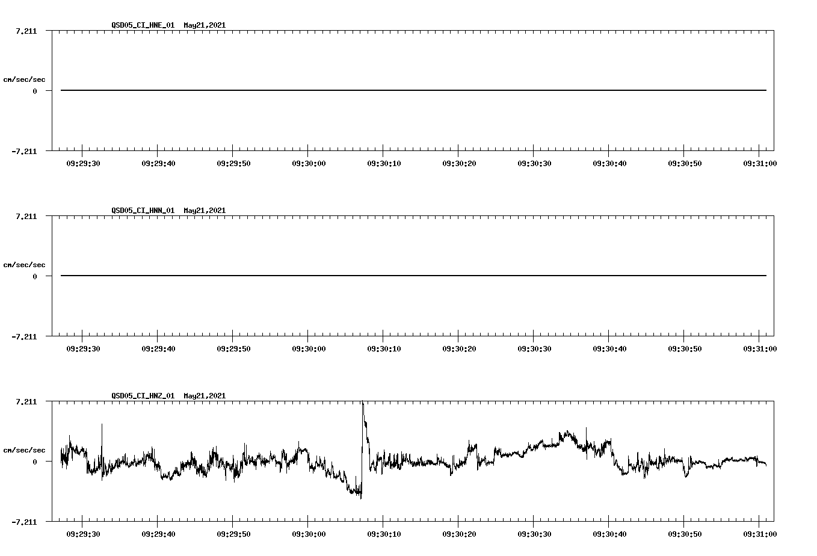Click the flat trace line in HNE plot
The height and width of the screenshot is (556, 817).
point(414,90)
